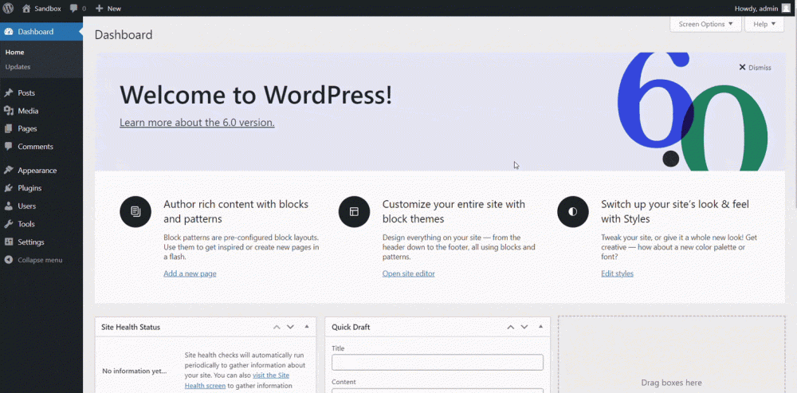Move Site Health Status box down
The width and height of the screenshot is (797, 393).
(x=290, y=327)
